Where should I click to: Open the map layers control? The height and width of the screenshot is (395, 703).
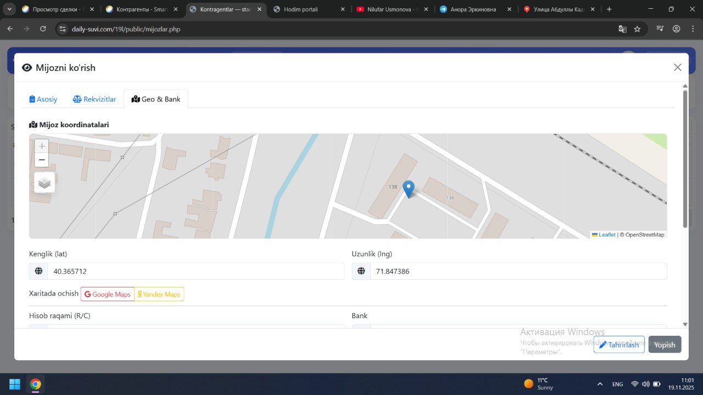[44, 183]
